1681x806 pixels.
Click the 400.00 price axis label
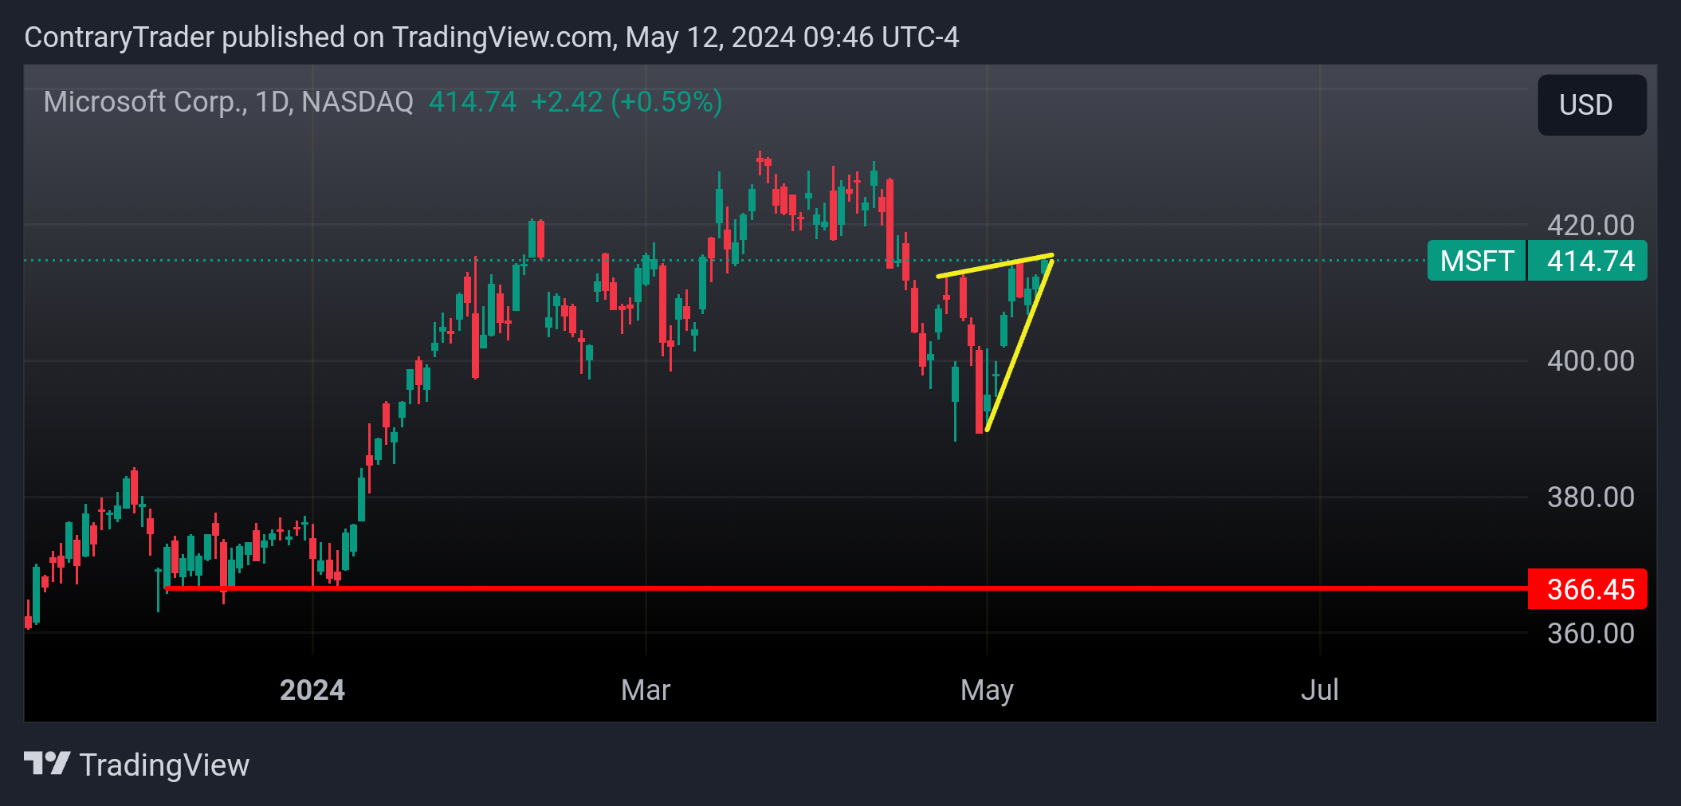(1590, 361)
